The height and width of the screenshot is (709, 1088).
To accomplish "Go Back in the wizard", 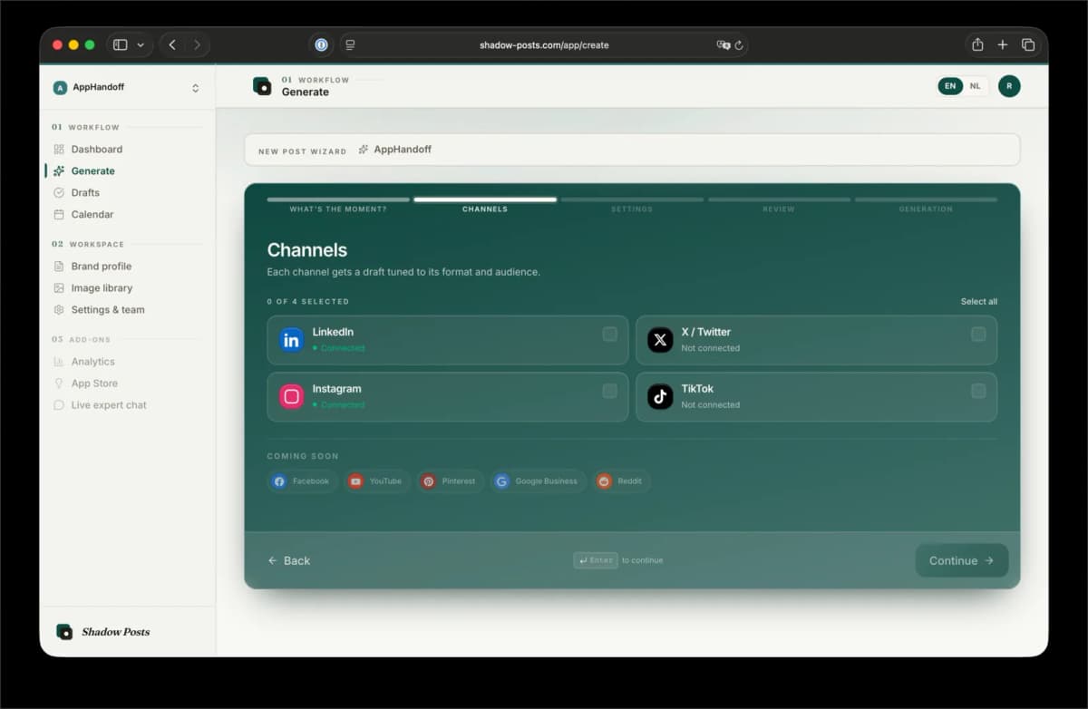I will (289, 560).
